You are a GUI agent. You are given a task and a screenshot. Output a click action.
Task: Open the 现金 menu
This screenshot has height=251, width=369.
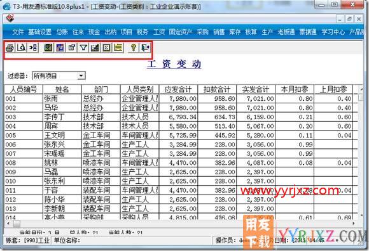94,32
